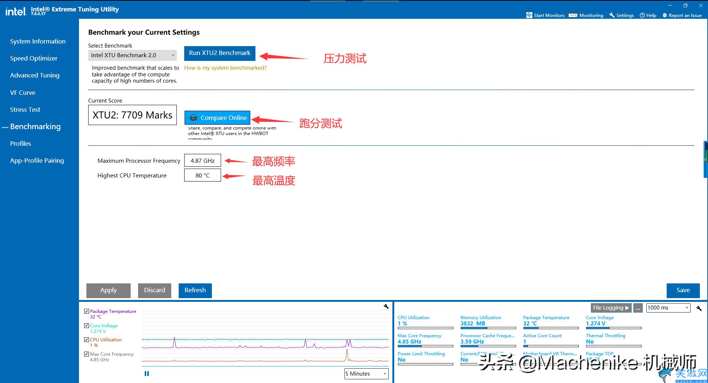Open the 5 Minutes time range dropdown

coord(367,373)
